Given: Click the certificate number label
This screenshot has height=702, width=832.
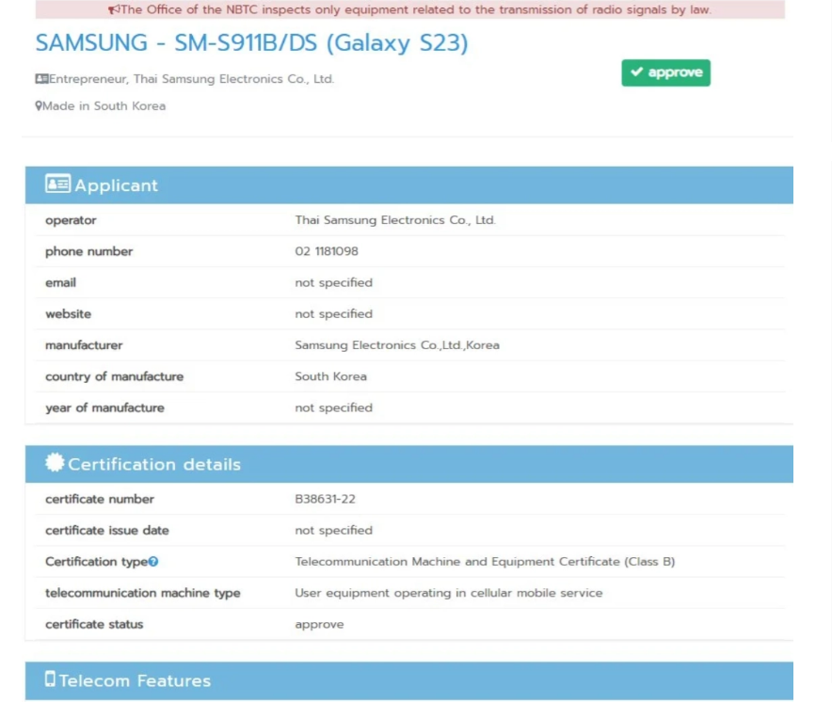Looking at the screenshot, I should click(x=100, y=500).
